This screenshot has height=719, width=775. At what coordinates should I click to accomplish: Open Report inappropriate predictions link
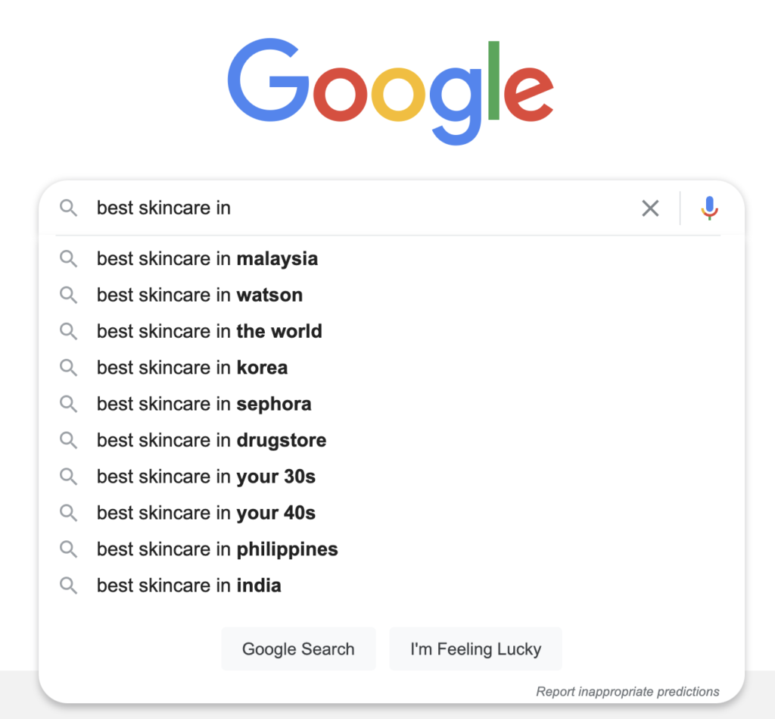(x=627, y=691)
